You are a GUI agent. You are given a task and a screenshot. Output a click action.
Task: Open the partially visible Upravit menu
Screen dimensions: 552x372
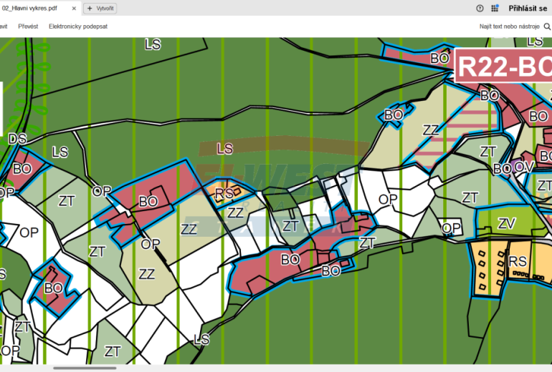4,26
